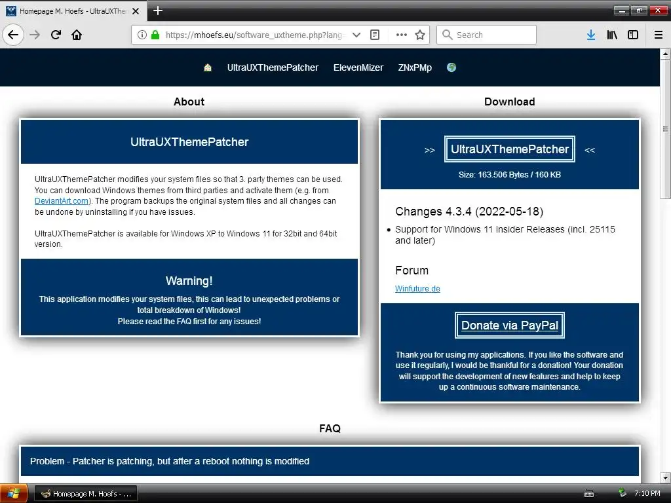Open the Library bookshelf icon
The image size is (671, 503).
click(x=612, y=35)
